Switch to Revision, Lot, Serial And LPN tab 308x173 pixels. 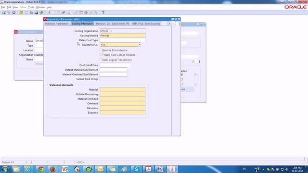[113, 24]
